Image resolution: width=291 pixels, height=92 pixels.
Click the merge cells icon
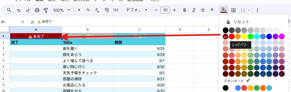click(x=243, y=10)
